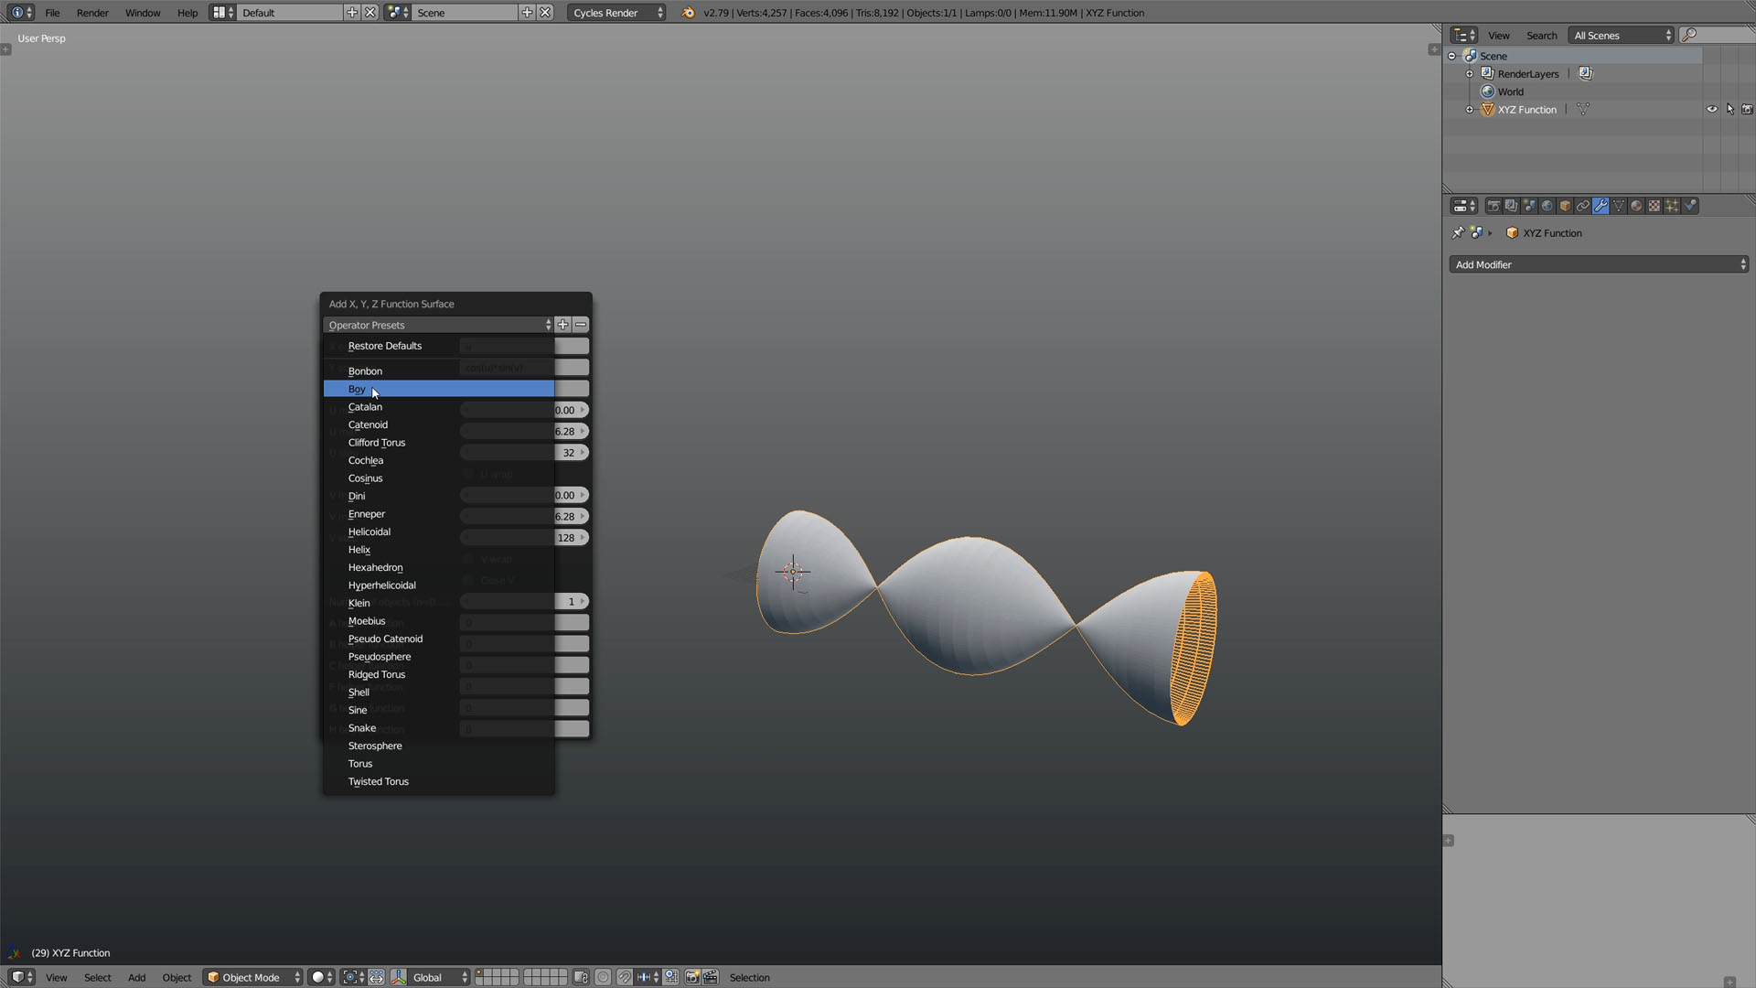Click the Blender logo in the info header
Image resolution: width=1756 pixels, height=988 pixels.
(x=688, y=13)
